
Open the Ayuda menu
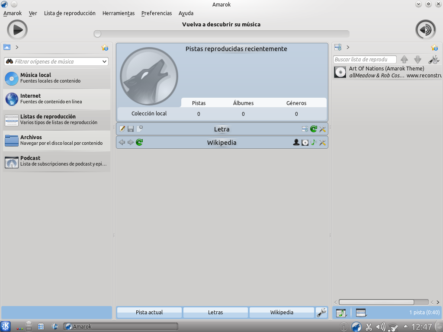[x=186, y=13]
